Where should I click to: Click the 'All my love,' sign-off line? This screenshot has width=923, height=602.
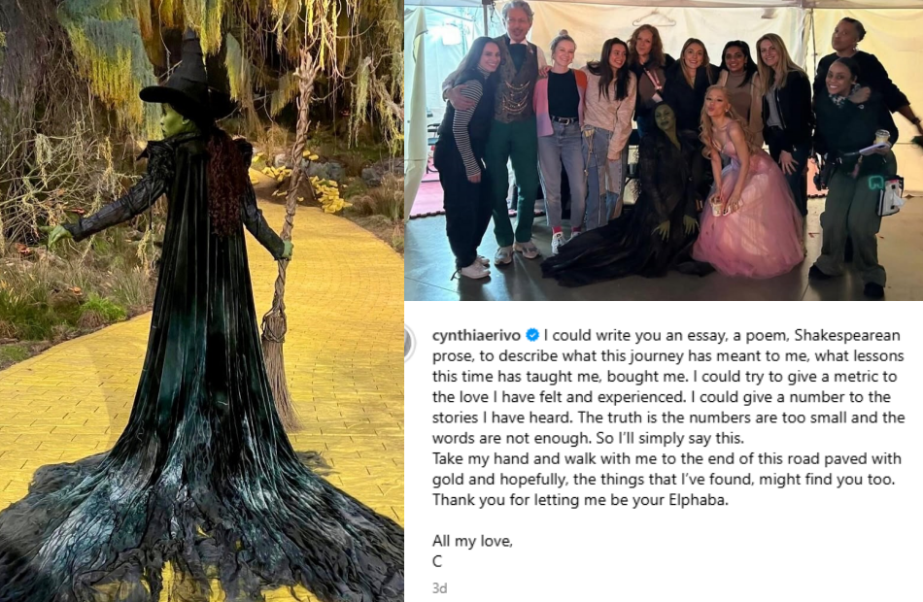tap(472, 541)
